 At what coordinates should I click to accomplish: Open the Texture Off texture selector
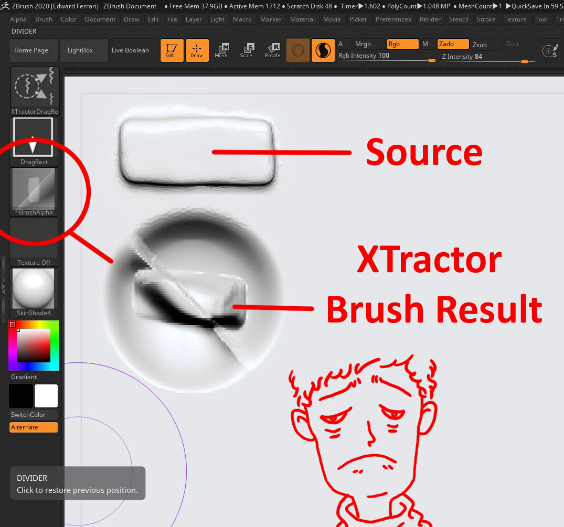click(34, 242)
